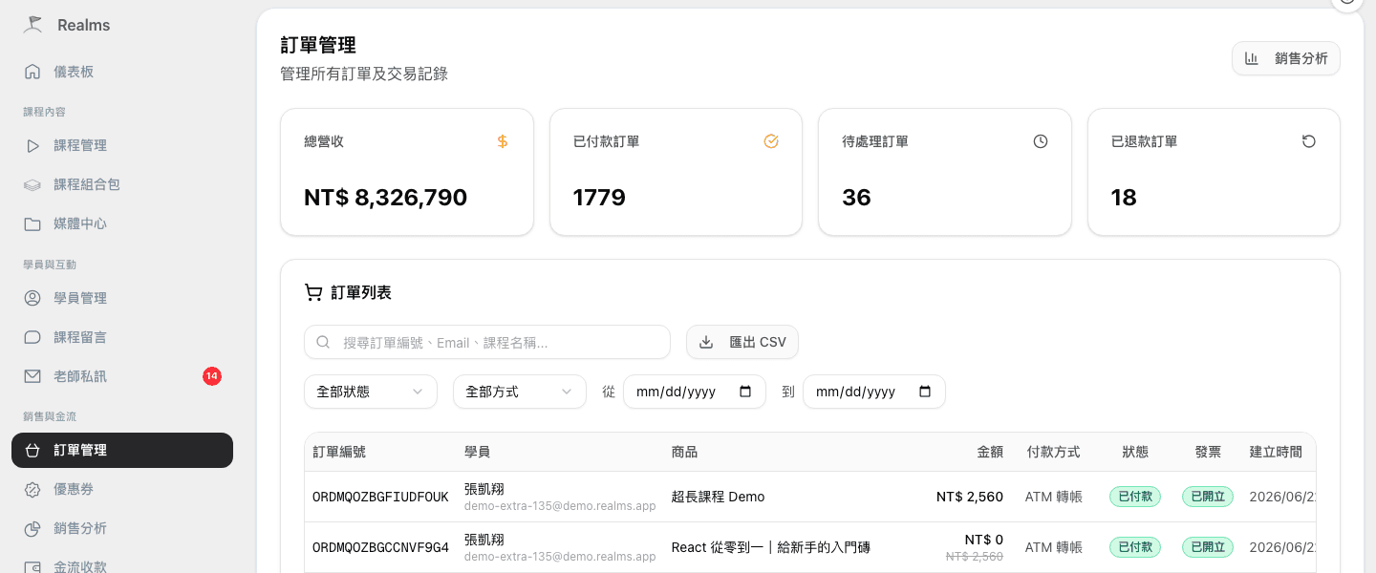Click the 課程留言 chat bubble icon

coord(32,337)
